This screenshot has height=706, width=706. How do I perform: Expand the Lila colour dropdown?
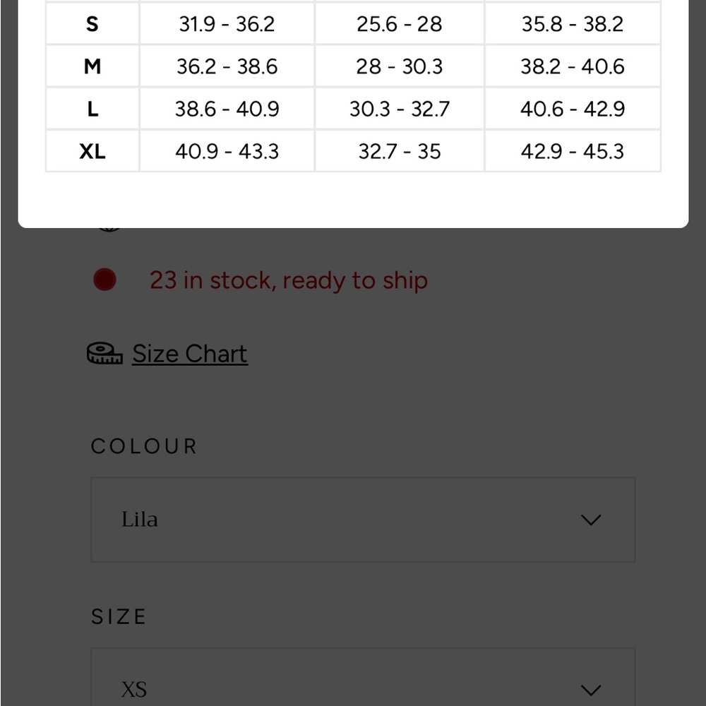pos(363,520)
